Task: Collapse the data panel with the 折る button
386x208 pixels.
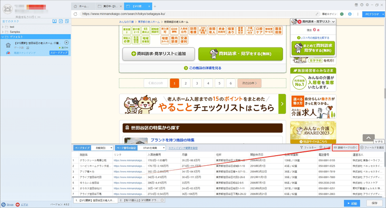Action: pyautogui.click(x=379, y=142)
